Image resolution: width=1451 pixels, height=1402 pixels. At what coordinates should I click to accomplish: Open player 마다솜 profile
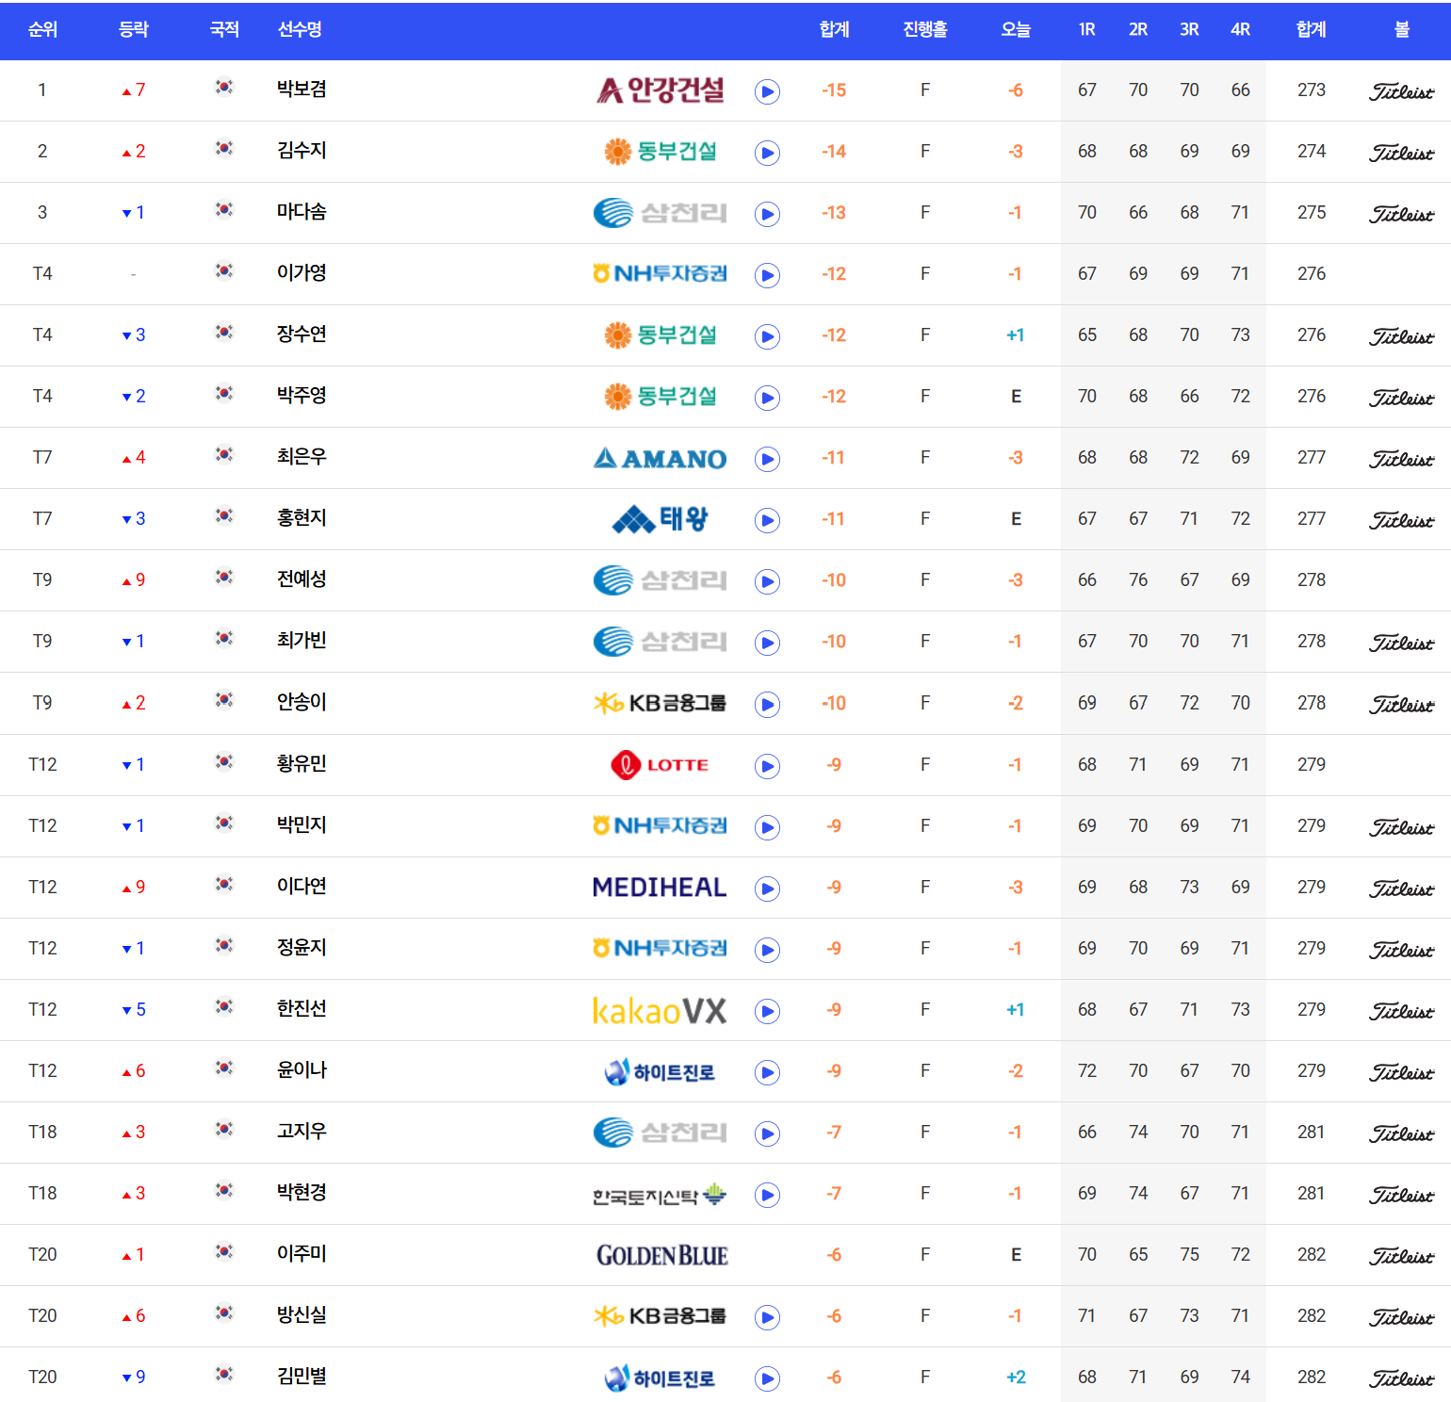(302, 212)
